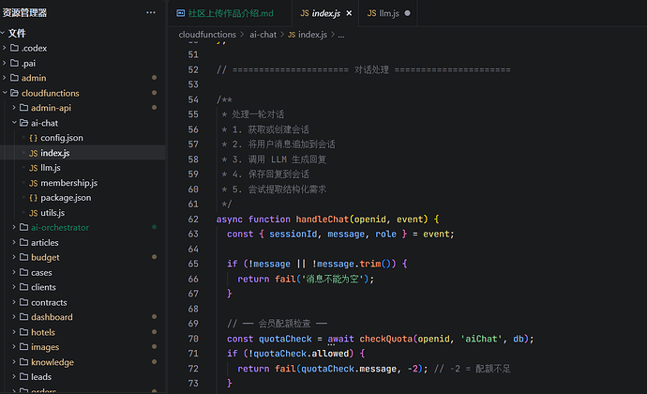647x394 pixels.
Task: Expand the budget folder chevron
Action: [14, 257]
